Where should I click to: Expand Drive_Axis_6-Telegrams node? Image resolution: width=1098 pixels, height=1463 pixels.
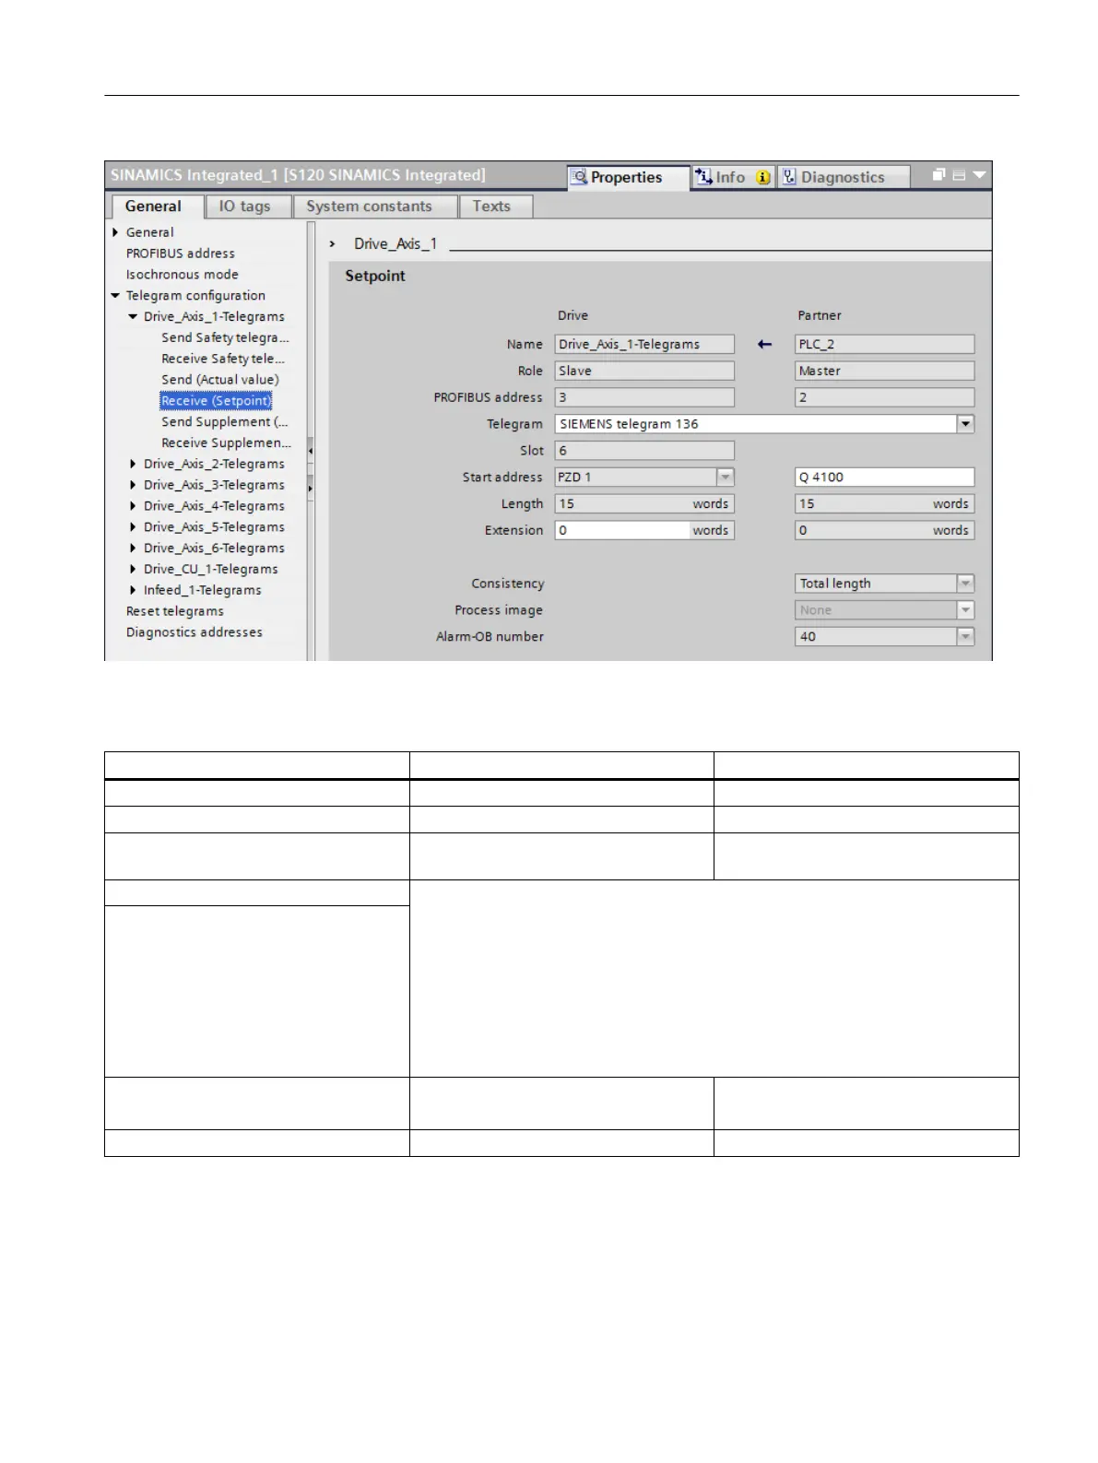tap(133, 549)
